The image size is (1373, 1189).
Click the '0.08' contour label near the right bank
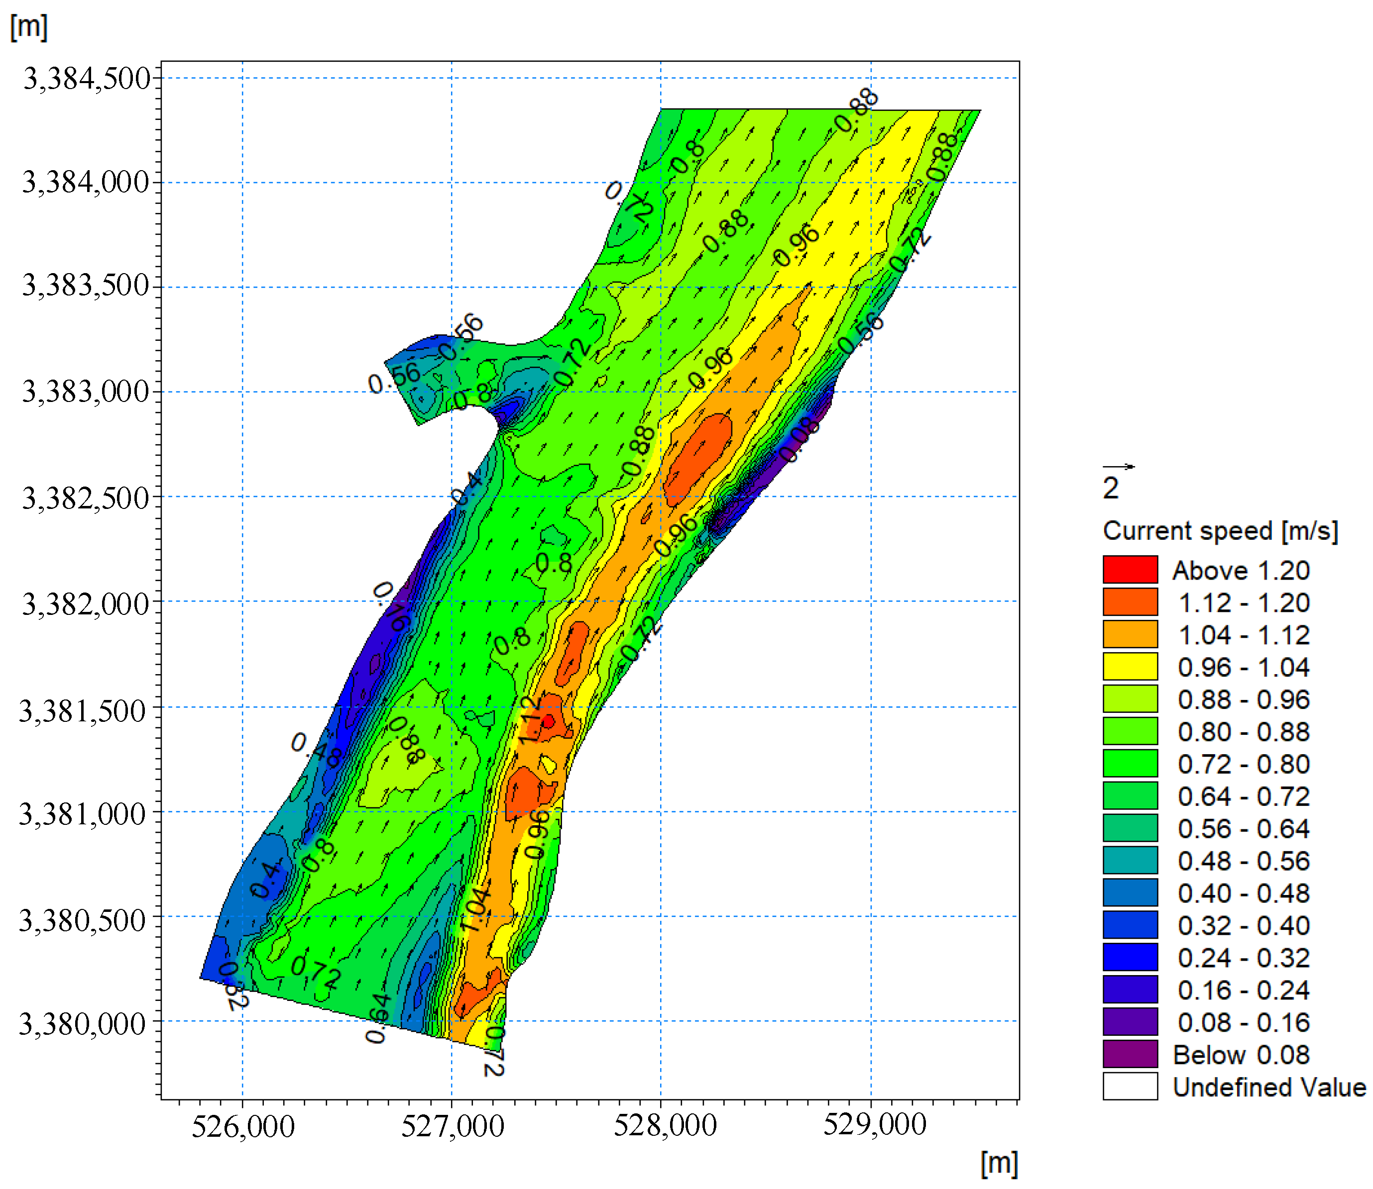pos(799,439)
